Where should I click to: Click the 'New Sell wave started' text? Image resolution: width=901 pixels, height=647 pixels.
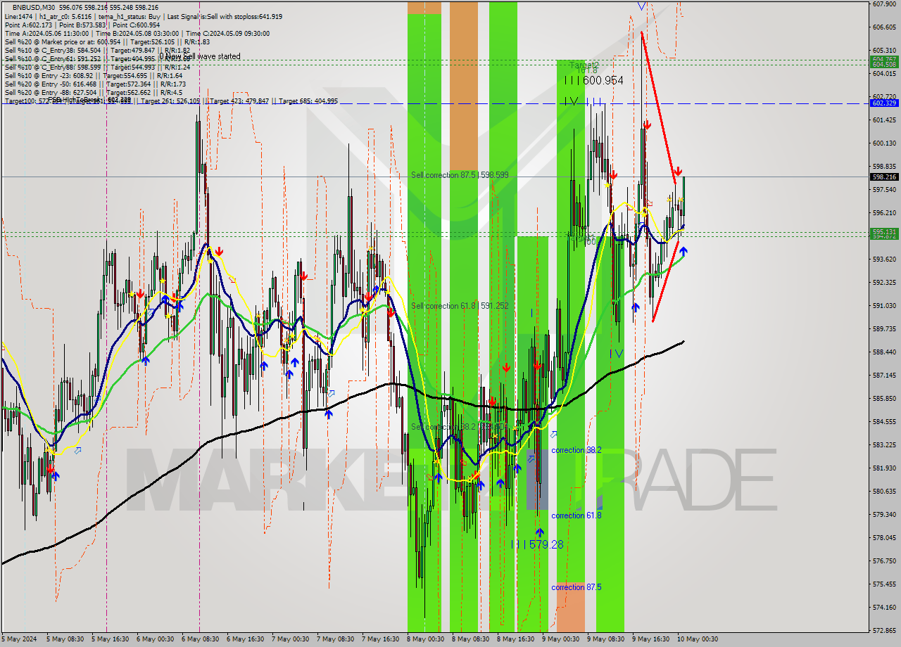tap(202, 56)
